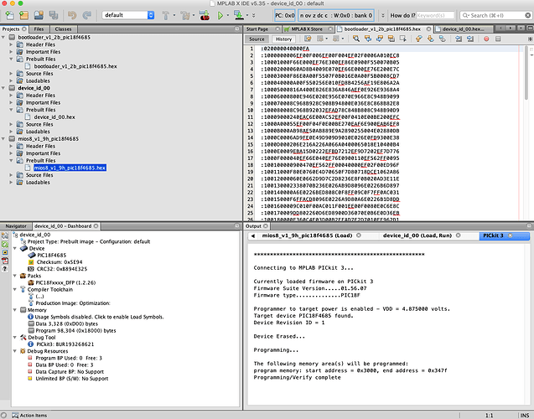Image resolution: width=534 pixels, height=419 pixels.
Task: Collapse the Debug Resources section in dashboard
Action: pyautogui.click(x=15, y=351)
